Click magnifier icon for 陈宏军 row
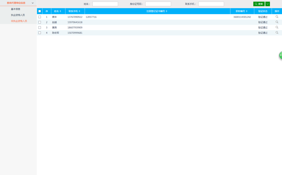Screen dimensions: 282x175 point(277,33)
